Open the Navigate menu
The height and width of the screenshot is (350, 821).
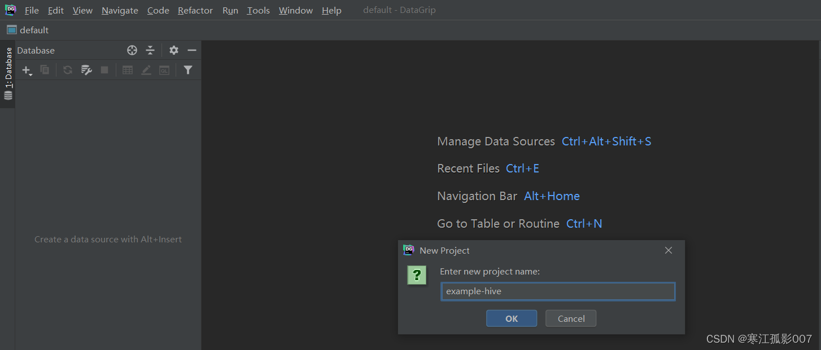pos(120,11)
